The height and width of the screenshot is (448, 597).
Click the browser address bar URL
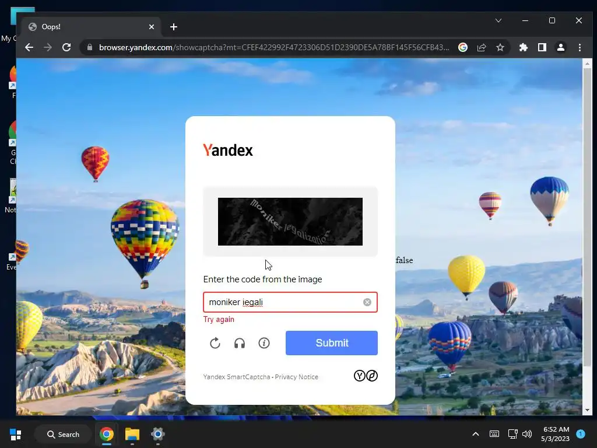tap(274, 47)
